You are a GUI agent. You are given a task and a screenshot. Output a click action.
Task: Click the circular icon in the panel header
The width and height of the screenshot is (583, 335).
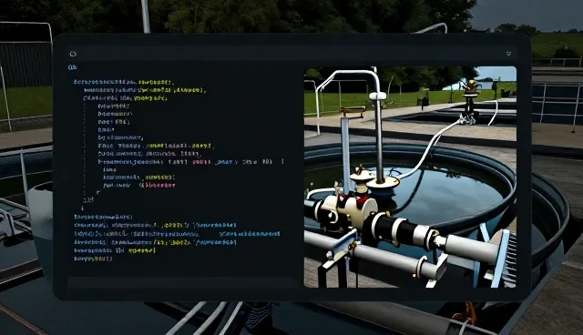(73, 54)
